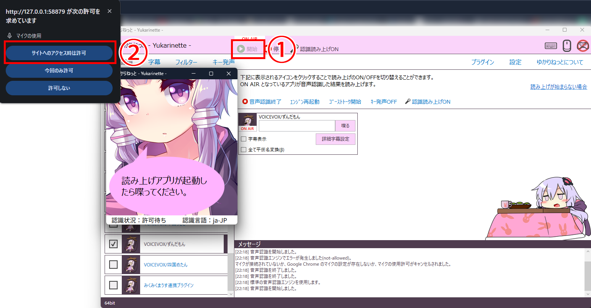This screenshot has height=308, width=591.
Task: Focus the VOICEVOX/ずんだもん text input
Action: (297, 126)
